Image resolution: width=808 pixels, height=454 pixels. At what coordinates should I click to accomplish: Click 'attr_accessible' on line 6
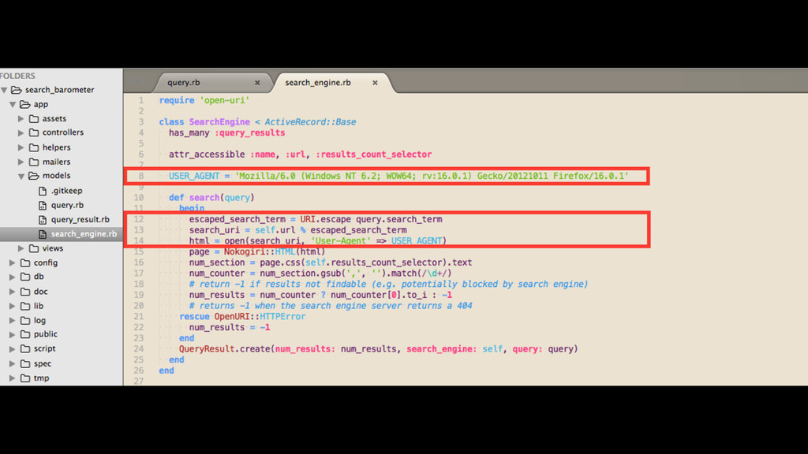click(x=208, y=154)
